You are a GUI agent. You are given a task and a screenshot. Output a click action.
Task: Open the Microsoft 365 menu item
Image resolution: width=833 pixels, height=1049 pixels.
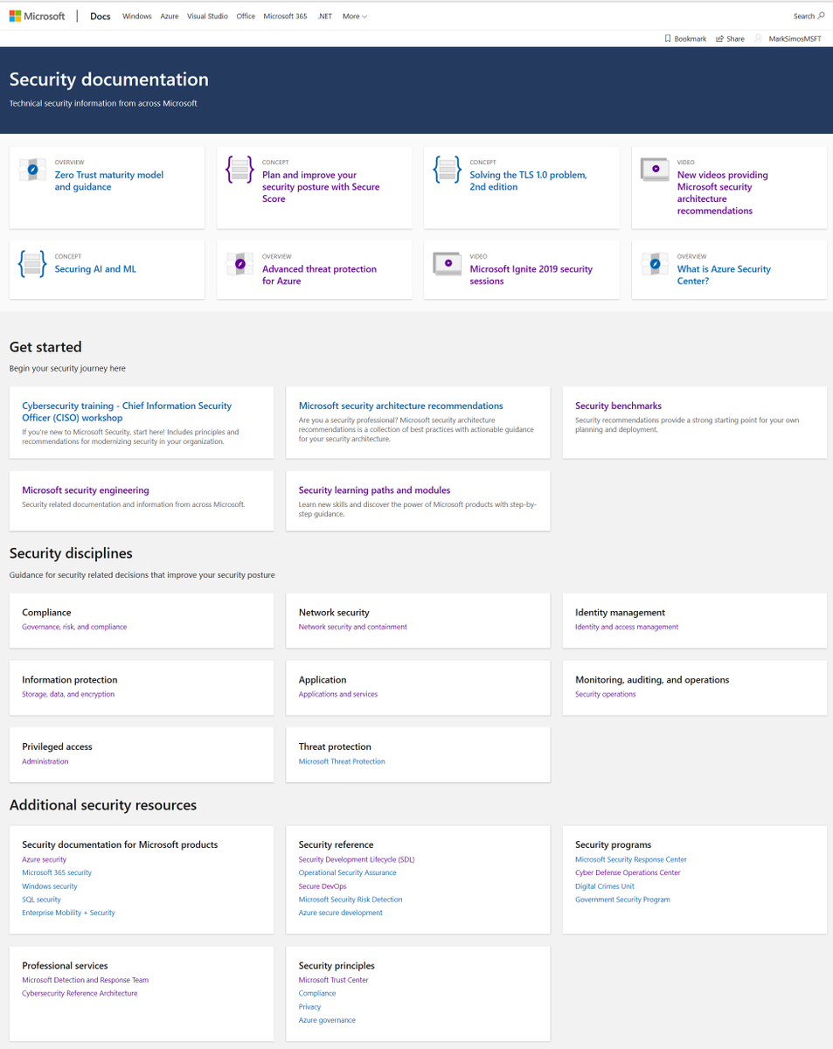tap(285, 16)
